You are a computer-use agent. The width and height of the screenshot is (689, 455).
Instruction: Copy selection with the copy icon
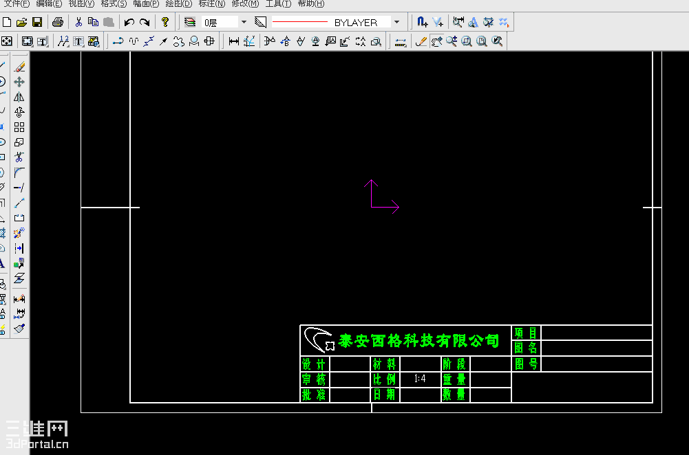(x=93, y=22)
